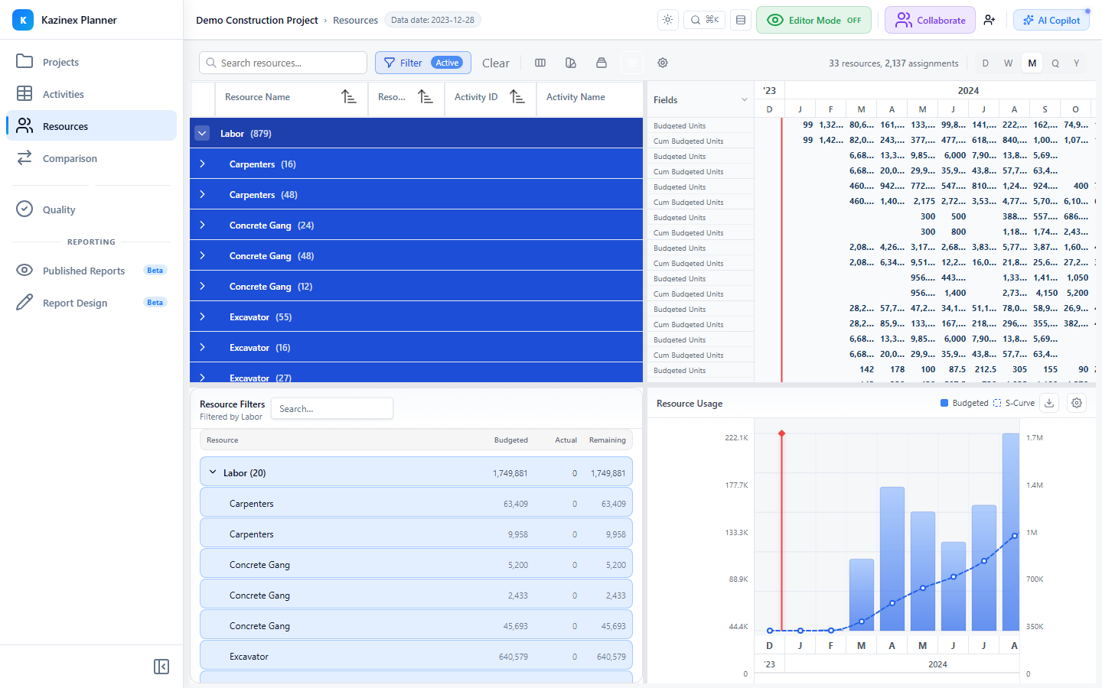Sort by Activity ID column icon
Image resolution: width=1102 pixels, height=688 pixels.
[517, 97]
